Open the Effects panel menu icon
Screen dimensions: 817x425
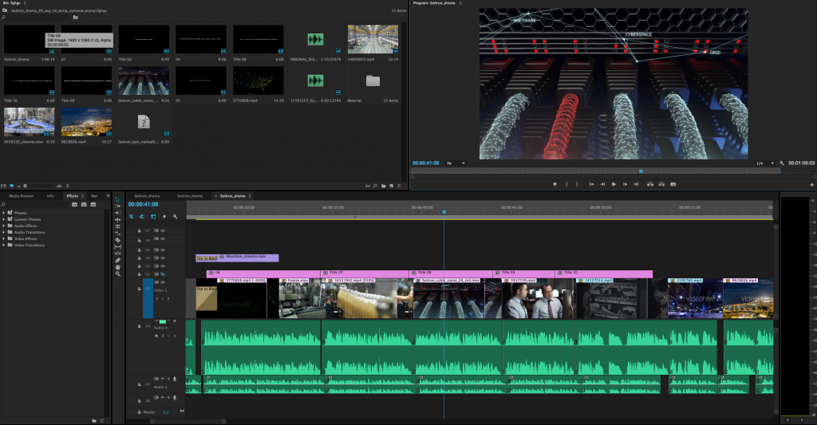(83, 196)
